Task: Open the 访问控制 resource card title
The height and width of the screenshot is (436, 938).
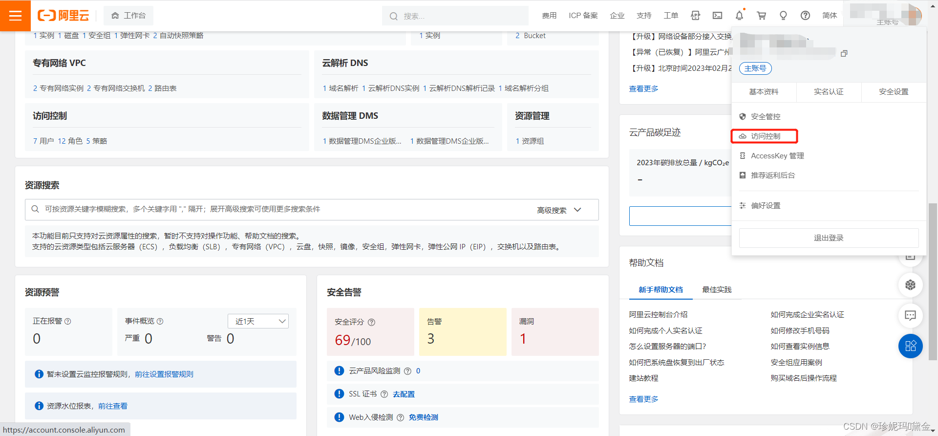Action: tap(50, 116)
